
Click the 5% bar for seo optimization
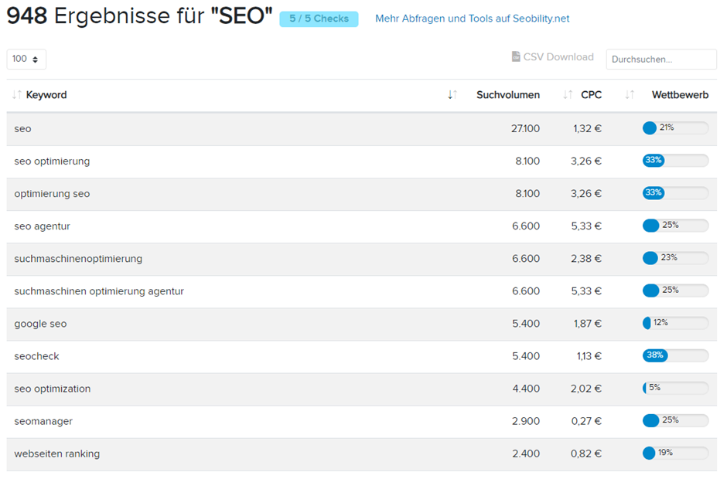click(x=675, y=388)
